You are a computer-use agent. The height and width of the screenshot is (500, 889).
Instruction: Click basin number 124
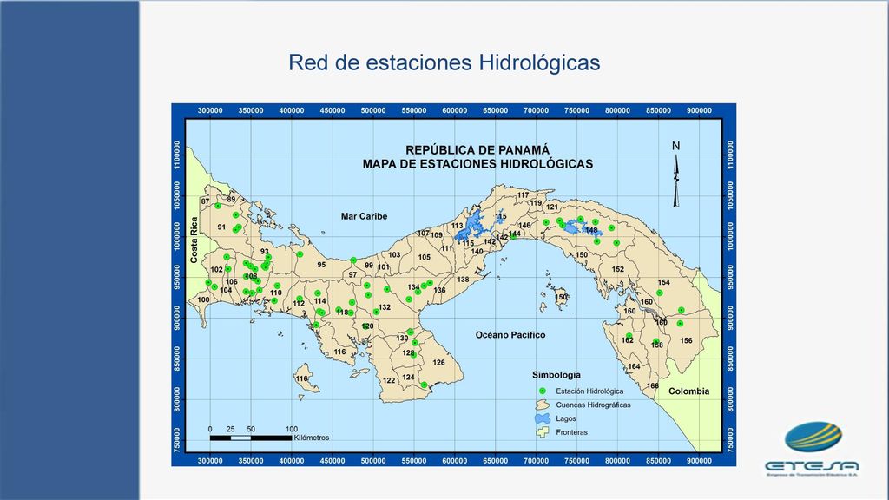tap(408, 377)
